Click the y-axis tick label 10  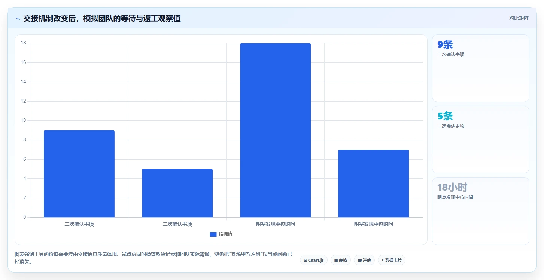point(23,120)
